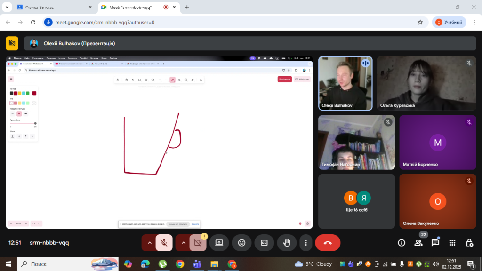Open the Windows Start menu
This screenshot has width=482, height=271.
8,264
